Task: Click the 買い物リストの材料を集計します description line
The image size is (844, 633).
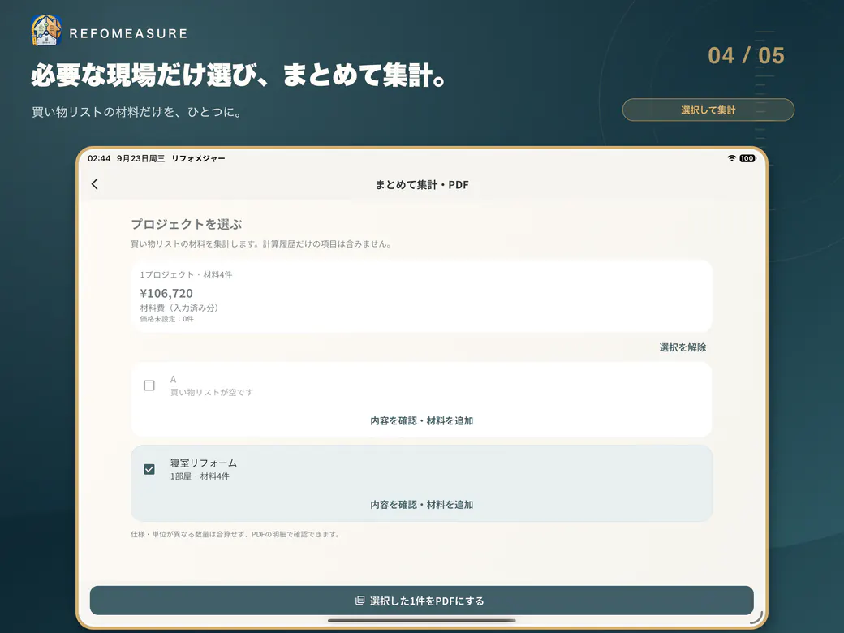Action: (261, 243)
